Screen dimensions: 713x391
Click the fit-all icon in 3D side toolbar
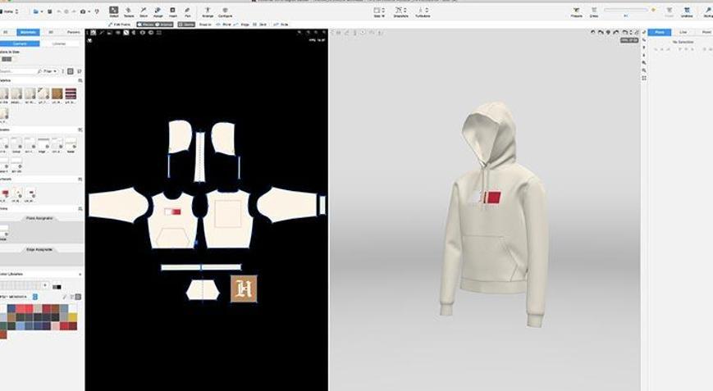[644, 78]
